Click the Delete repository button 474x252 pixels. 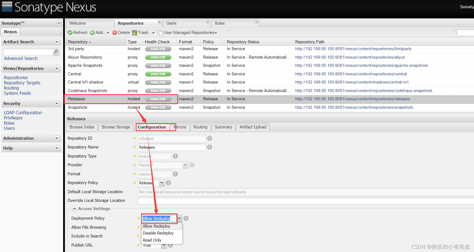(121, 33)
